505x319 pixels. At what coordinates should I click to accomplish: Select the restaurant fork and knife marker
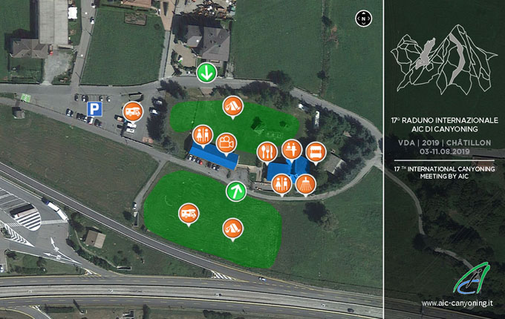[x=267, y=152]
